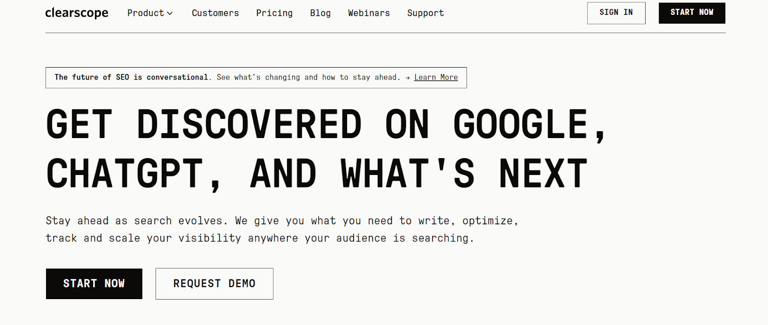Click the large Start Now hero button
This screenshot has width=768, height=325.
(94, 284)
